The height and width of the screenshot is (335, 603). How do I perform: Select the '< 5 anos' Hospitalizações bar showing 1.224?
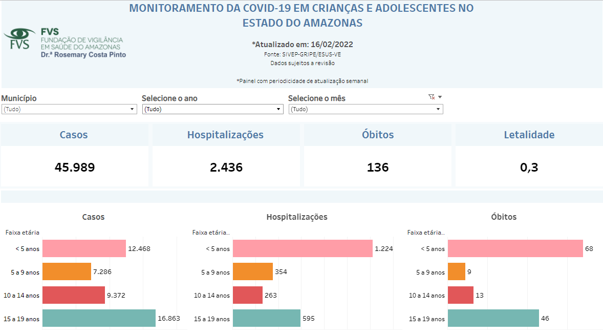[x=302, y=248]
